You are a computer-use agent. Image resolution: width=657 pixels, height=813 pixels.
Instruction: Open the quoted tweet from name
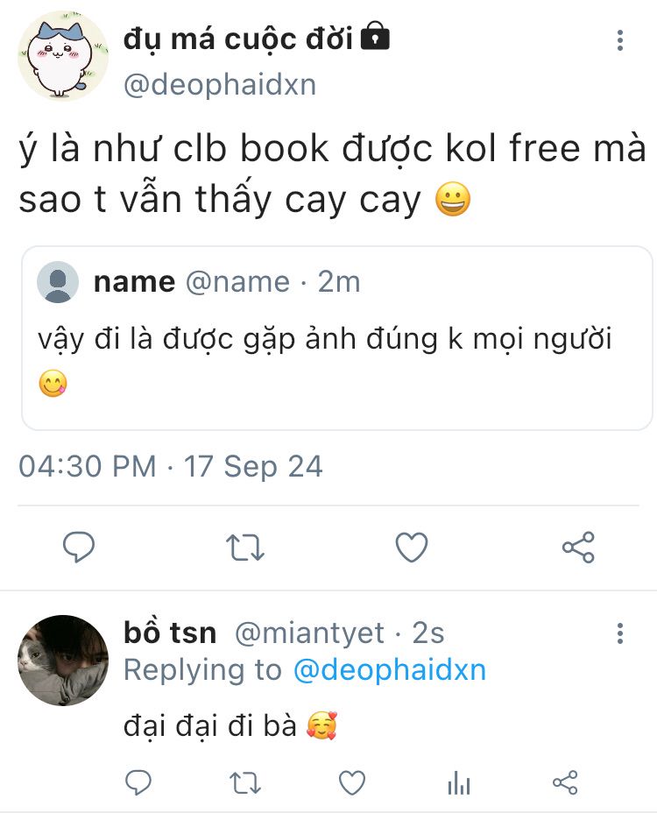tap(337, 338)
